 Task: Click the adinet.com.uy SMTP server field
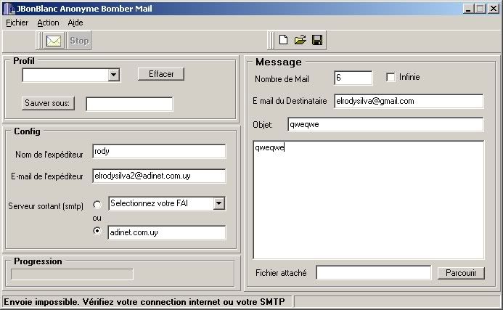(167, 232)
